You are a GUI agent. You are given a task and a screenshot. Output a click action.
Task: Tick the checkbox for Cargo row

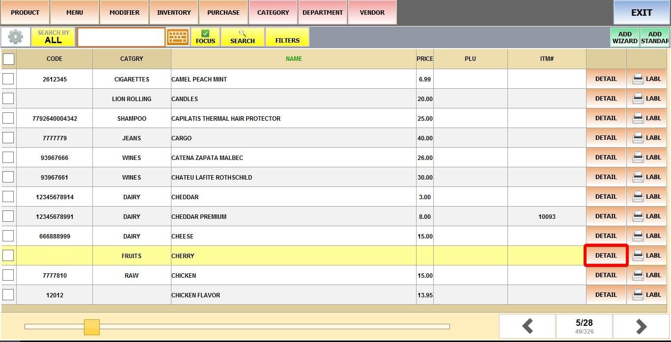pyautogui.click(x=8, y=138)
